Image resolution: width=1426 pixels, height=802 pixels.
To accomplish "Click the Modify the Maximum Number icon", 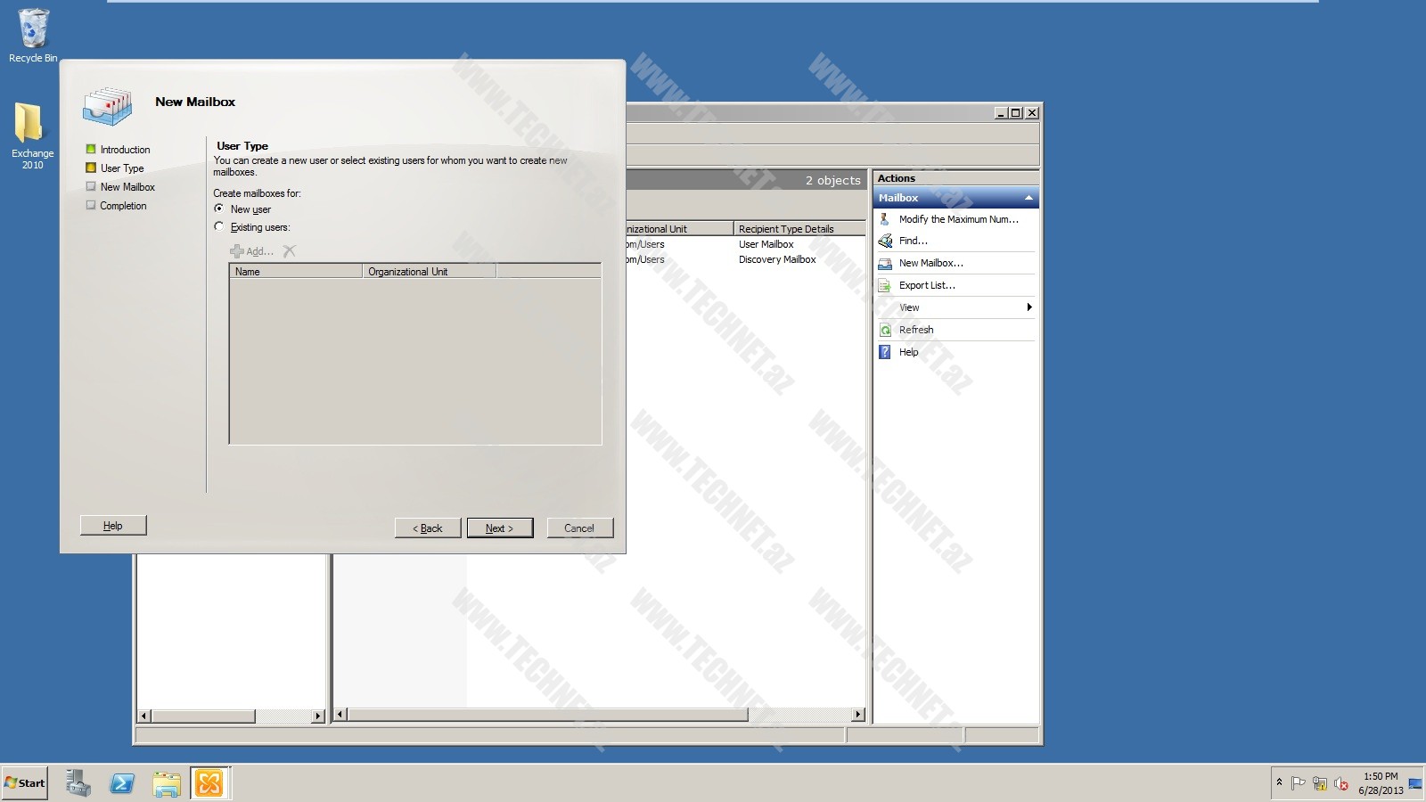I will tap(885, 219).
